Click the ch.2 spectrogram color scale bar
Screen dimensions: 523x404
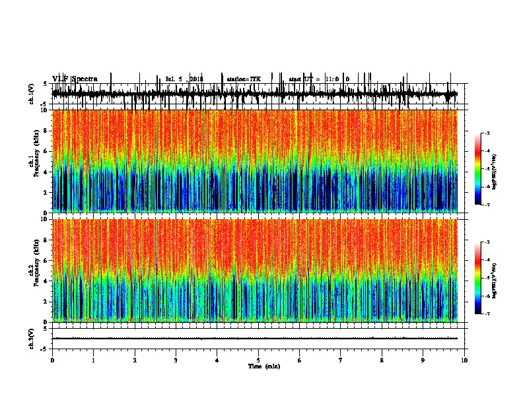coord(478,278)
